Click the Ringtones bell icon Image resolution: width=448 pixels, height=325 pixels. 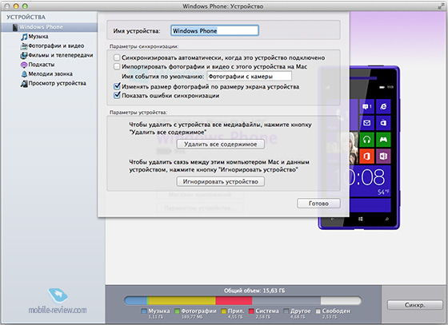24,74
